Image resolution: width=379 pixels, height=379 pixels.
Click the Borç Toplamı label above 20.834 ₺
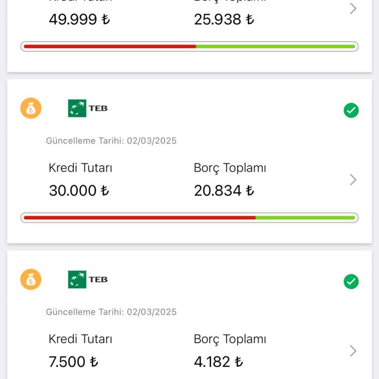230,168
